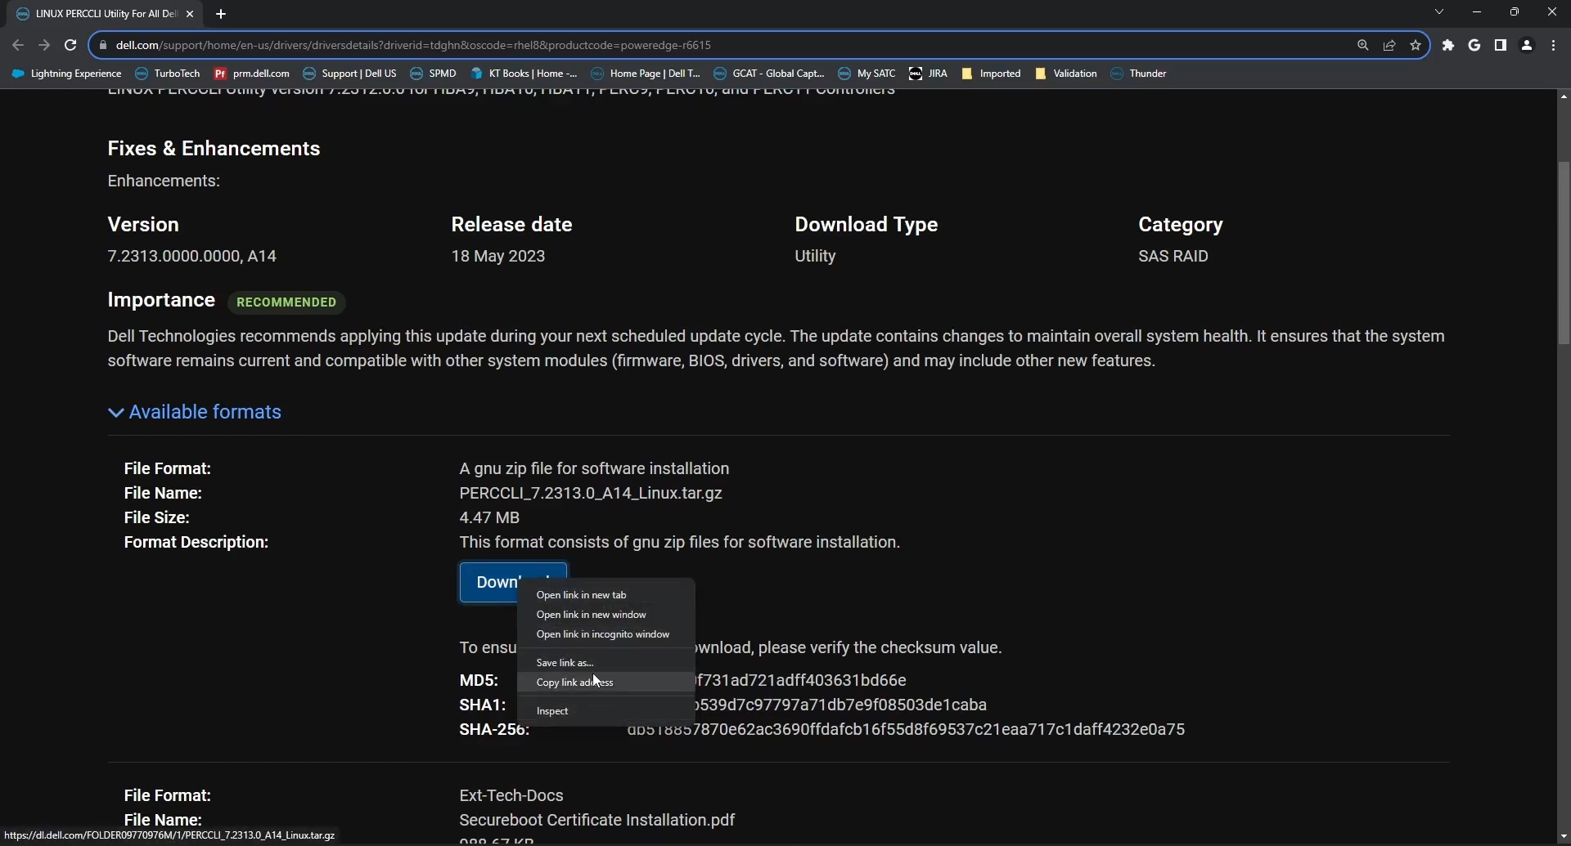Viewport: 1571px width, 846px height.
Task: Click the back navigation arrow
Action: coord(17,45)
